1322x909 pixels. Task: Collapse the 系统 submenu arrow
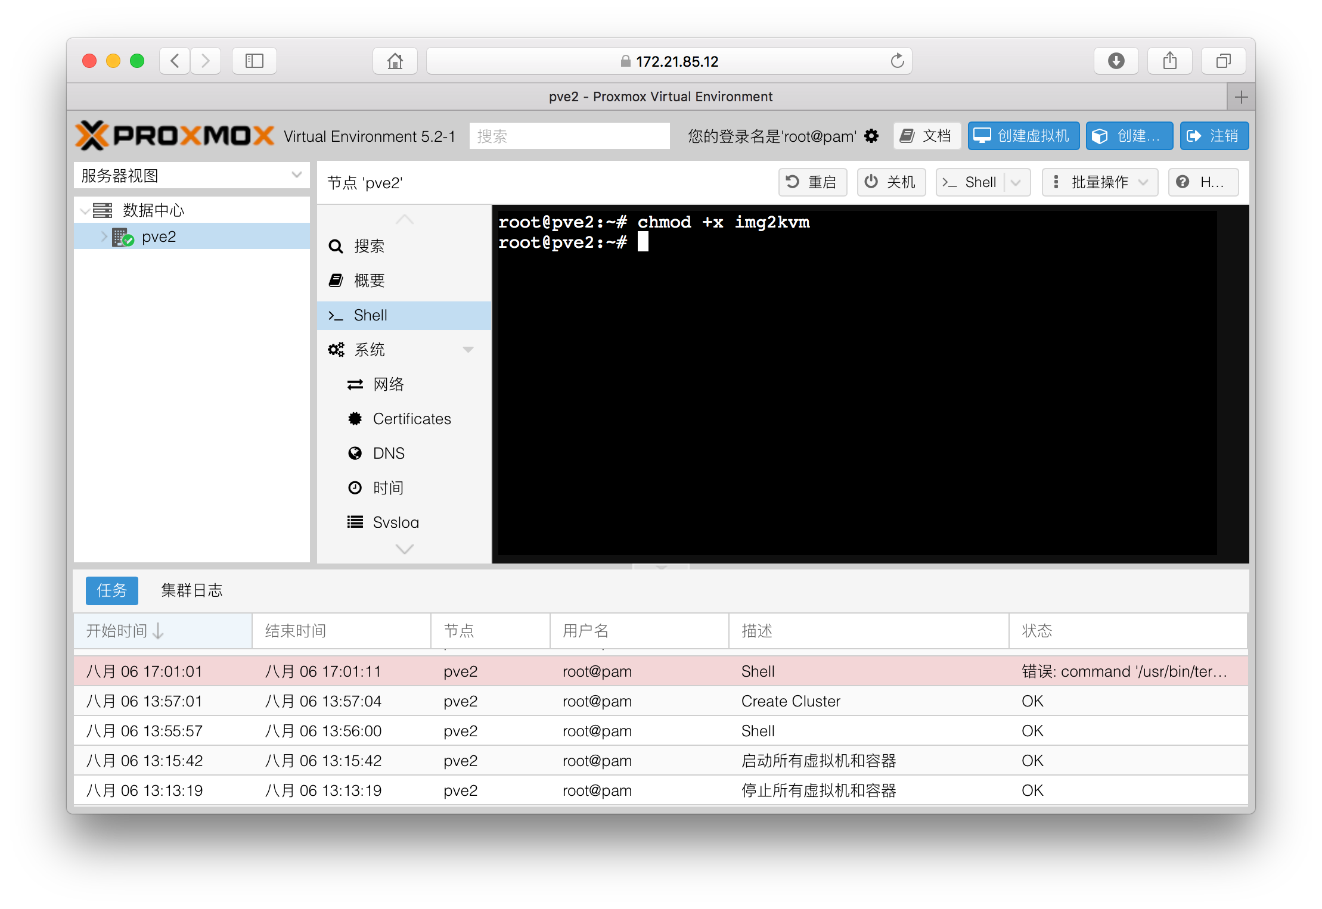point(468,350)
